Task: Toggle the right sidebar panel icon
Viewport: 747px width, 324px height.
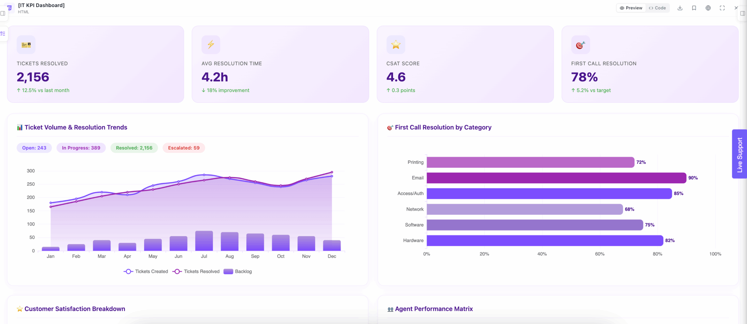Action: pos(743,13)
